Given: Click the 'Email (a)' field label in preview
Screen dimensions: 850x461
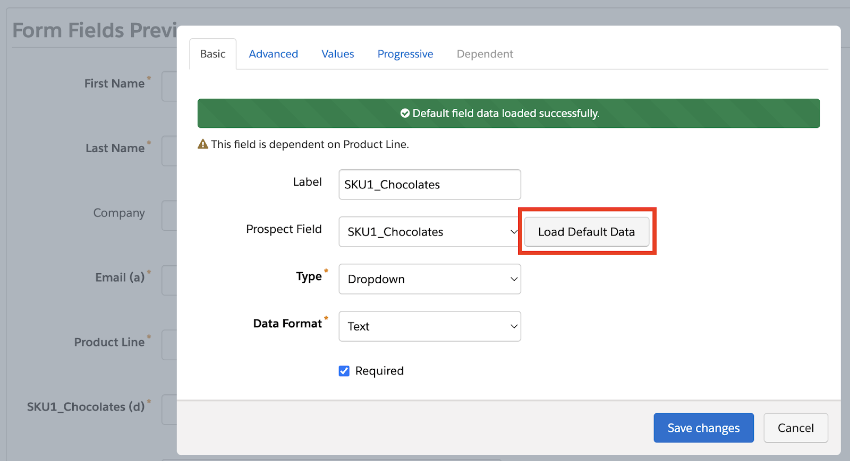Looking at the screenshot, I should (x=120, y=277).
